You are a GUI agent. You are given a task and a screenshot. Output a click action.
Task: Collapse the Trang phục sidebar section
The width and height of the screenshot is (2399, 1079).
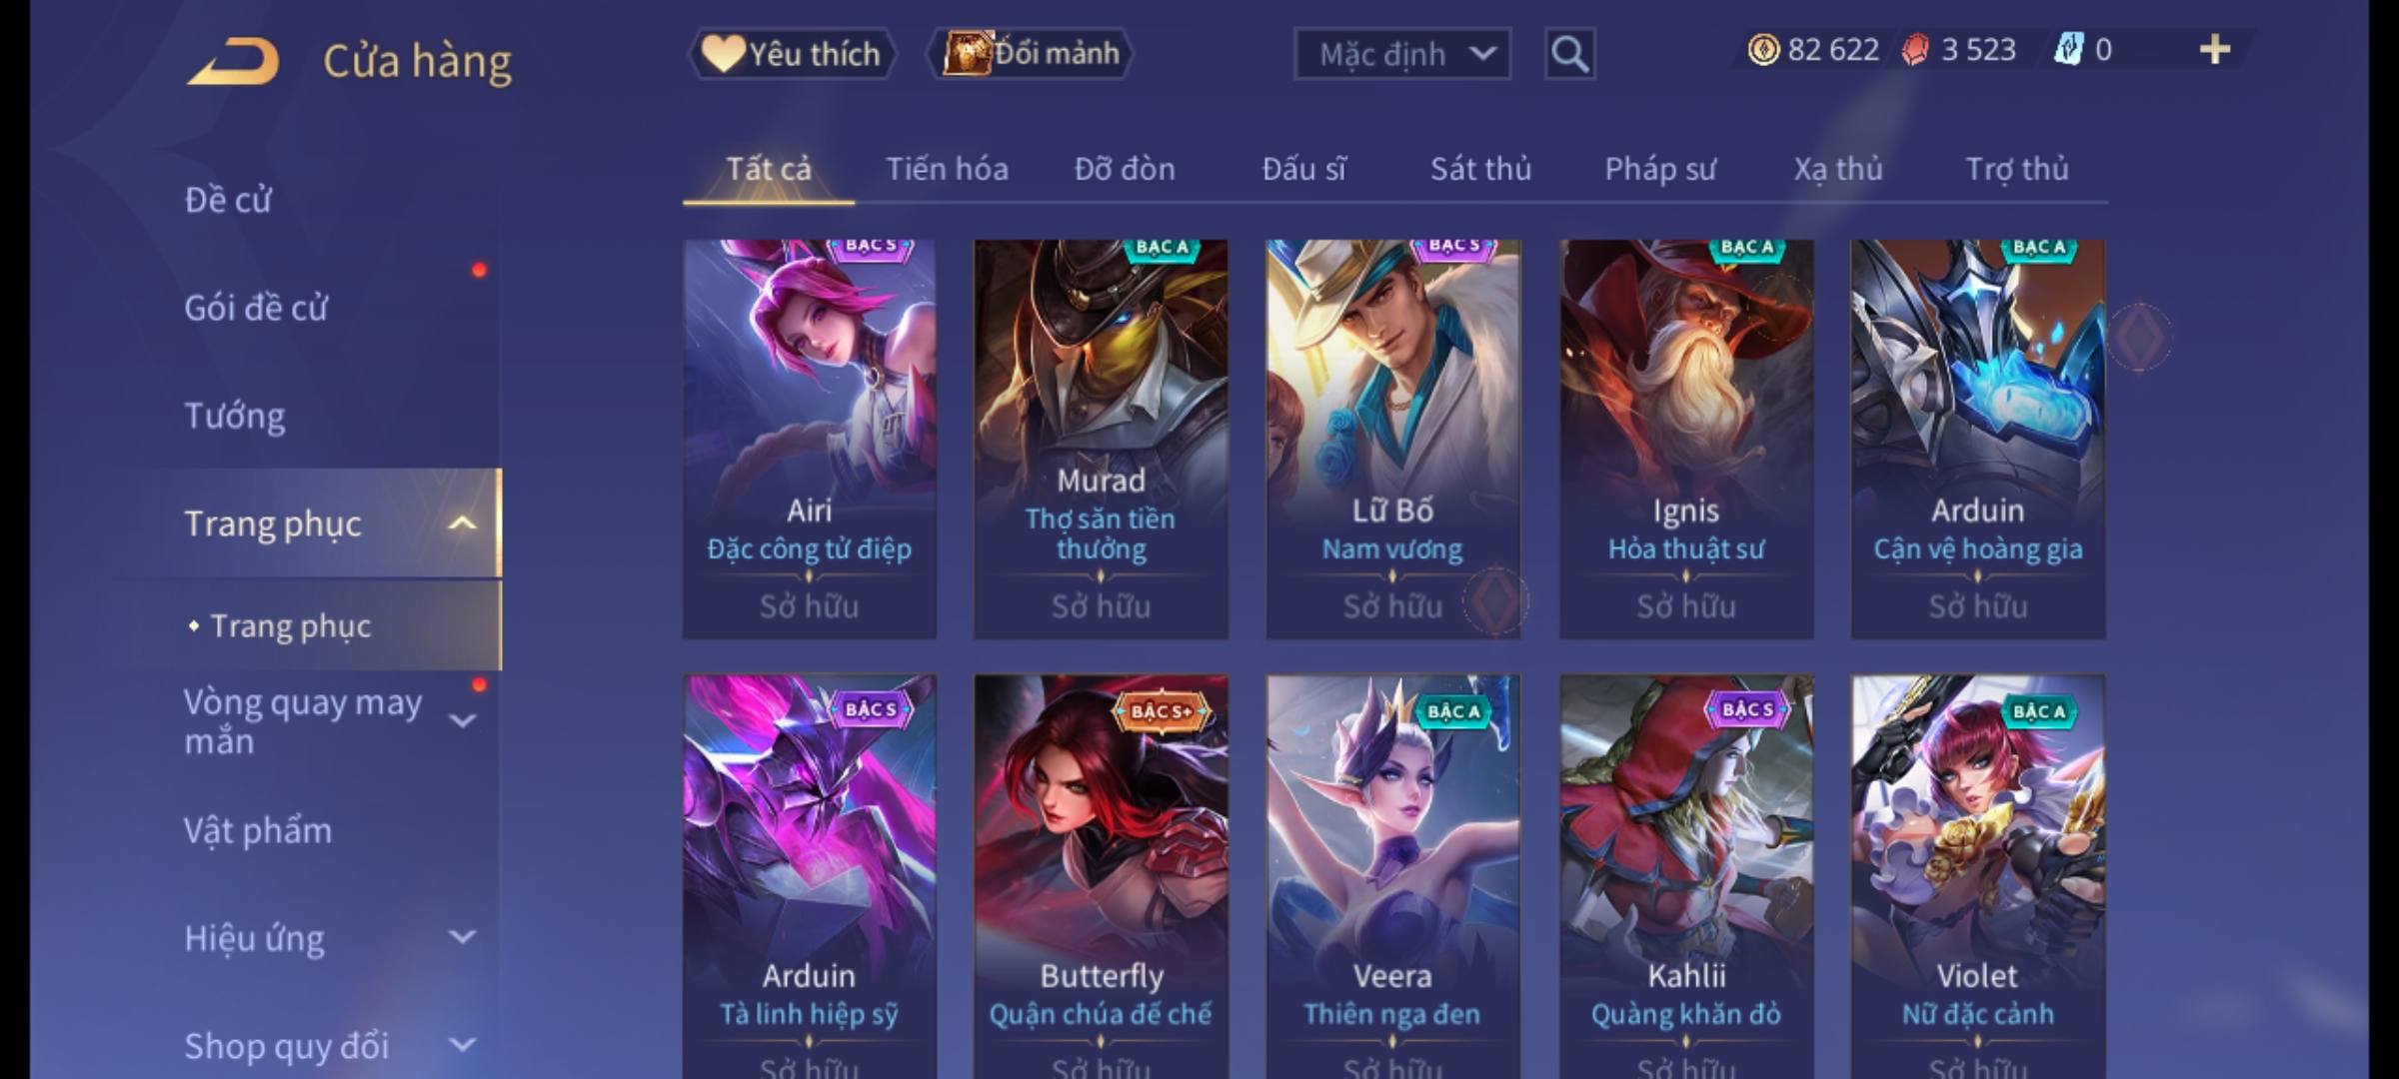[x=462, y=524]
